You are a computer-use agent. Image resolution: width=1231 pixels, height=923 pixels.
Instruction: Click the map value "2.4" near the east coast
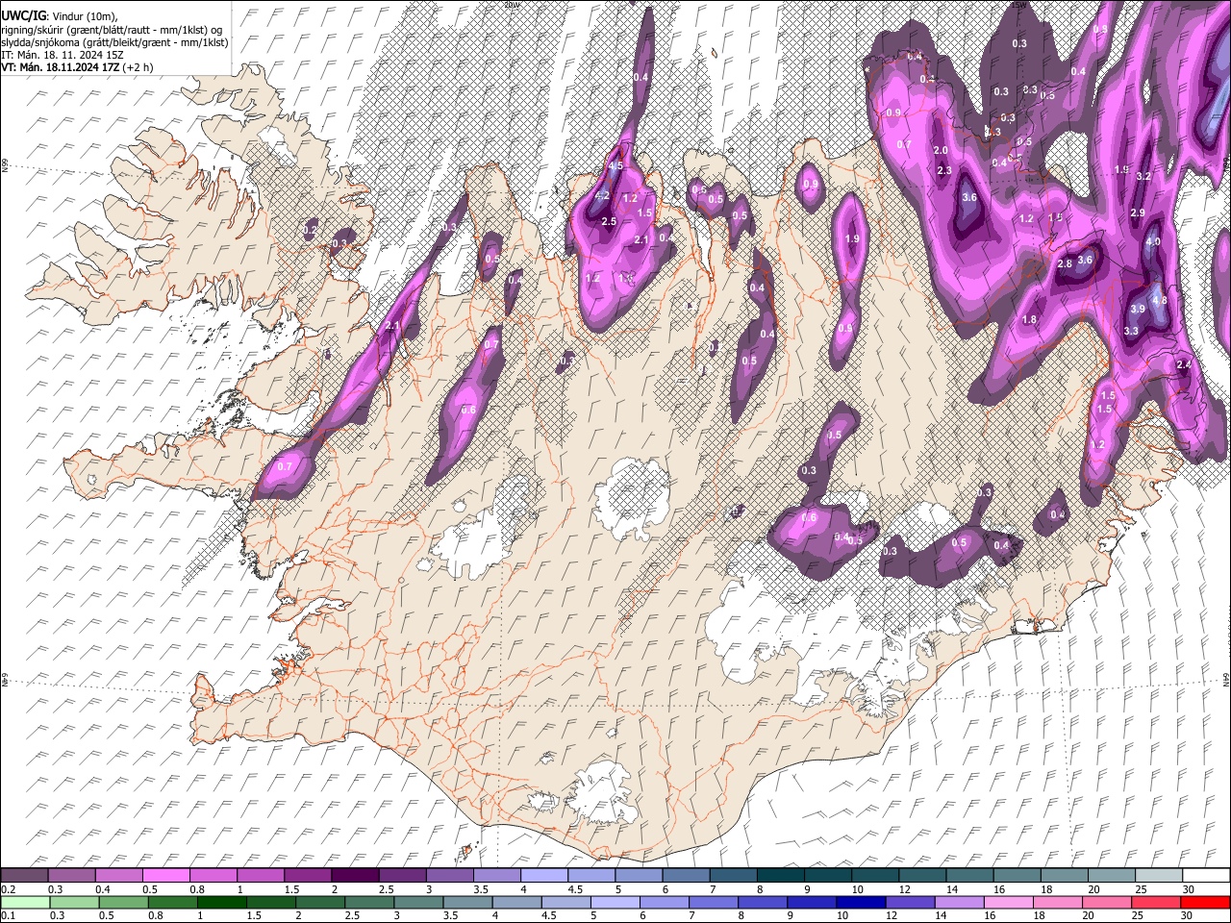tap(1184, 364)
